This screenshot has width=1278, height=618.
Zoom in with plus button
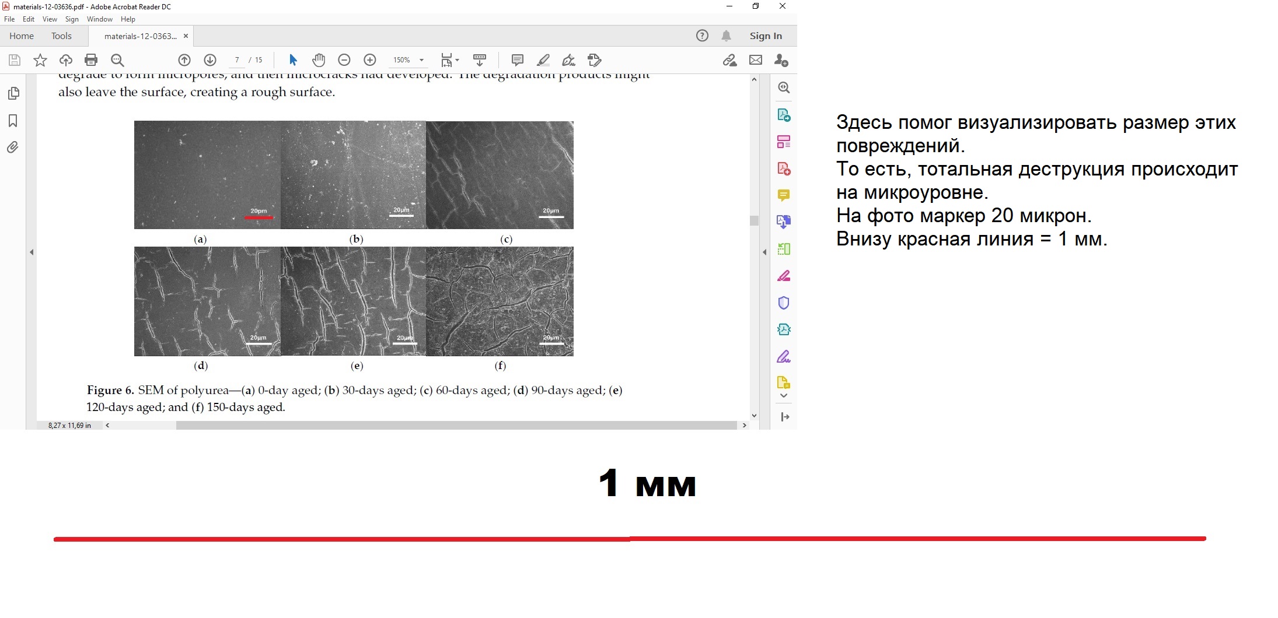(x=370, y=60)
